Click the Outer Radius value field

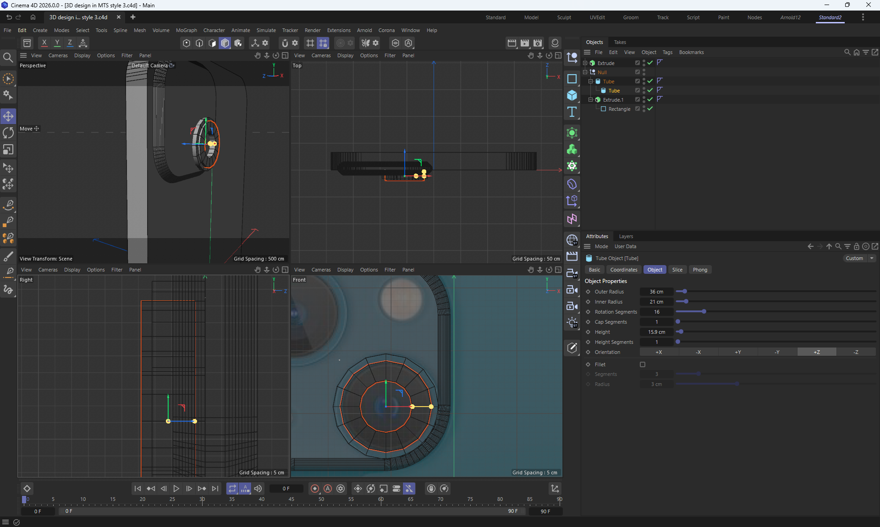click(x=656, y=292)
